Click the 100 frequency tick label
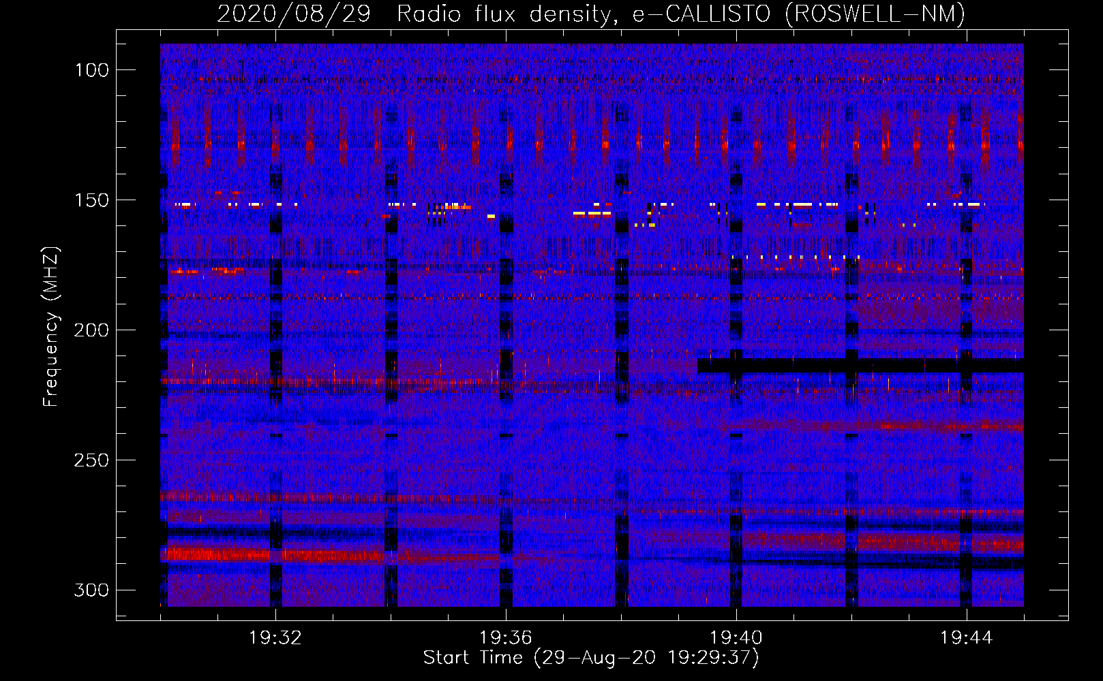The width and height of the screenshot is (1103, 681). click(91, 70)
